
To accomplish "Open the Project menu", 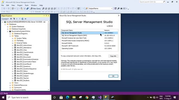I will coord(20,5).
